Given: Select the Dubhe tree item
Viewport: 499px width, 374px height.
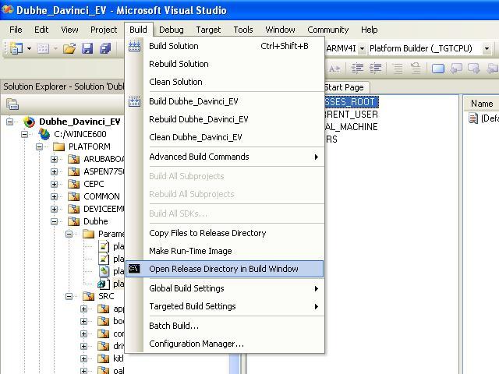Looking at the screenshot, I should [x=95, y=221].
